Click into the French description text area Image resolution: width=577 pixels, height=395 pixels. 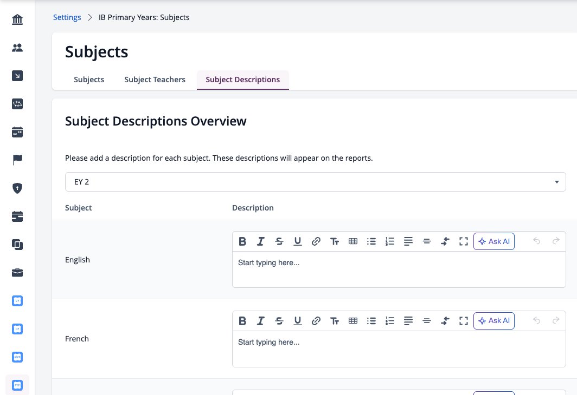[399, 349]
